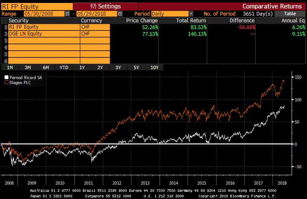Click the 2018 label on time axis
Image resolution: width=307 pixels, height=199 pixels.
point(282,183)
